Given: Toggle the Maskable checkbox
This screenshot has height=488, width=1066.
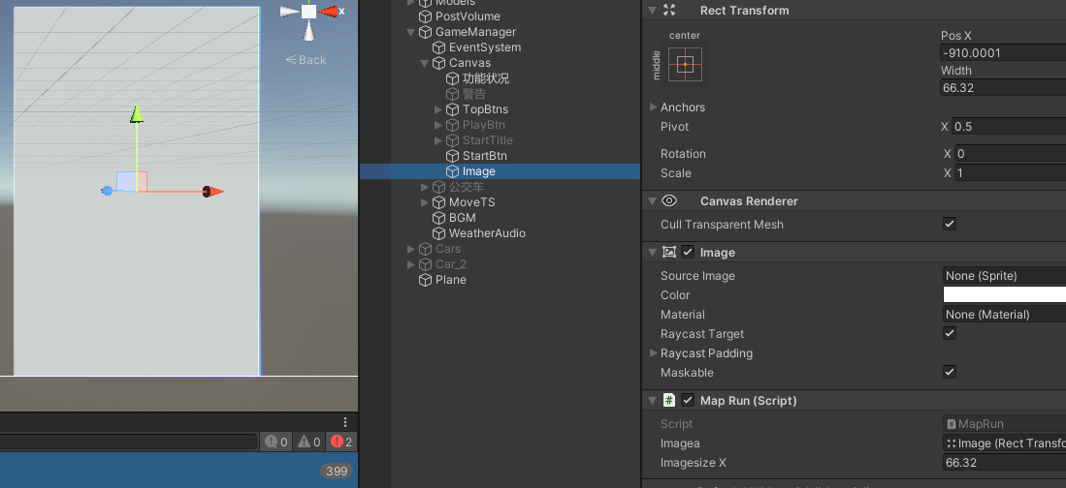Looking at the screenshot, I should click(950, 372).
